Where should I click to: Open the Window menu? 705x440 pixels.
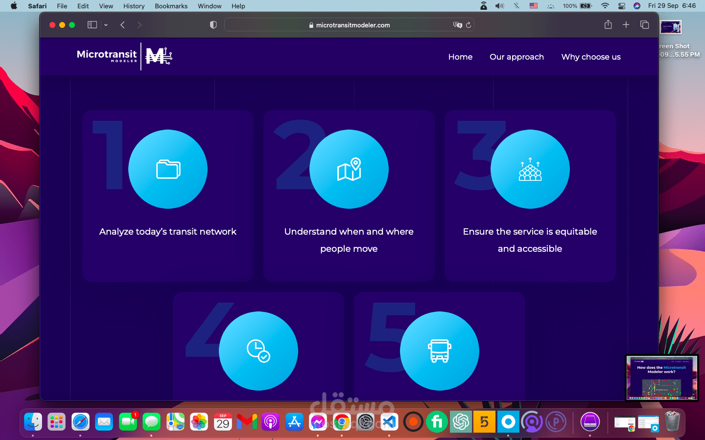click(210, 6)
